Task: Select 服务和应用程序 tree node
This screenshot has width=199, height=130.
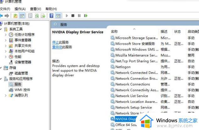Action: (x=21, y=79)
